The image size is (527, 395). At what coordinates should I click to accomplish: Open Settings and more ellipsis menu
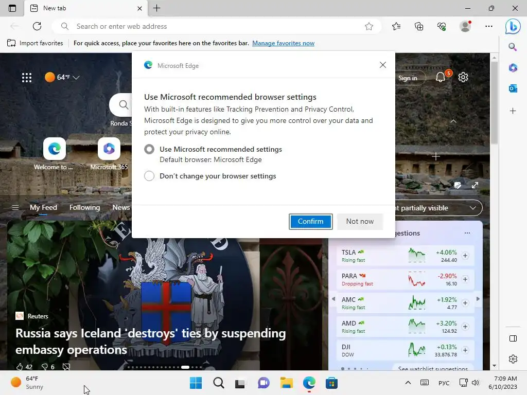(489, 26)
